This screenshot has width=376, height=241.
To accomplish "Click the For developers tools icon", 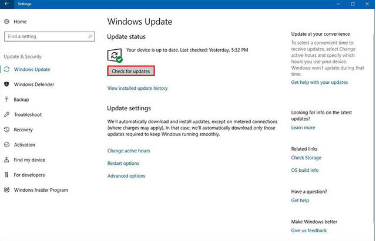I will [x=6, y=175].
